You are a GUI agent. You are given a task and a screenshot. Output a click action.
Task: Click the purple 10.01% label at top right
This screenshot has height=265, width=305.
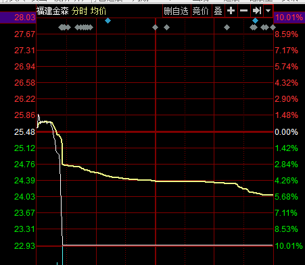pos(289,18)
